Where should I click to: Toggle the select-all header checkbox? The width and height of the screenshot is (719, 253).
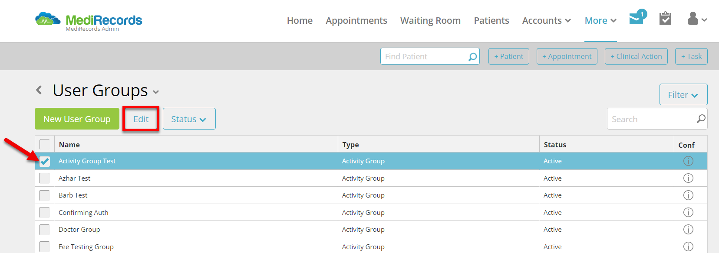coord(45,144)
